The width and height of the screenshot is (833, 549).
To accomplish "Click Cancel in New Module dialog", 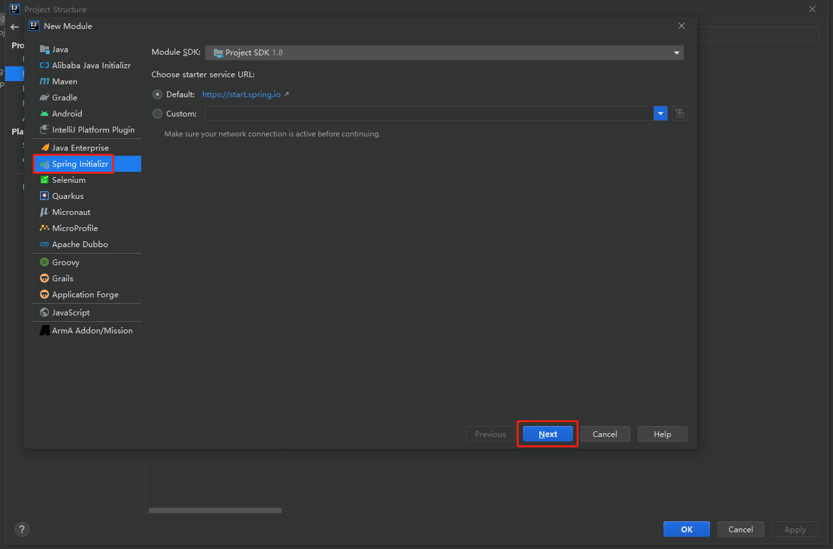I will [x=605, y=434].
